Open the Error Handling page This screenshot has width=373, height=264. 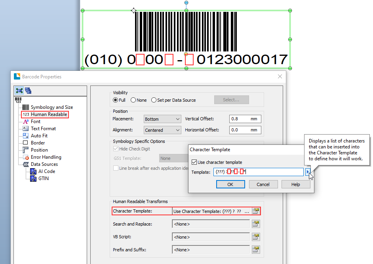click(x=46, y=157)
